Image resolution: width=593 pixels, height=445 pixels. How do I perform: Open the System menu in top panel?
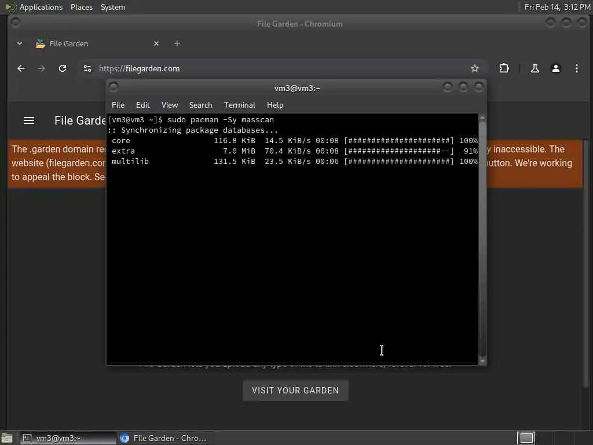[x=113, y=7]
